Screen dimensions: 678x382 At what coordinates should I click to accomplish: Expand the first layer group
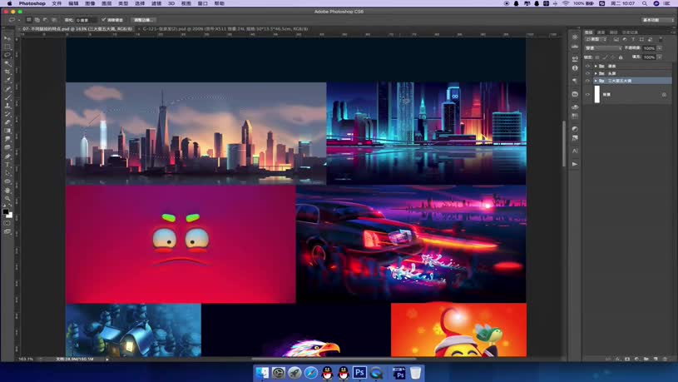pyautogui.click(x=596, y=67)
